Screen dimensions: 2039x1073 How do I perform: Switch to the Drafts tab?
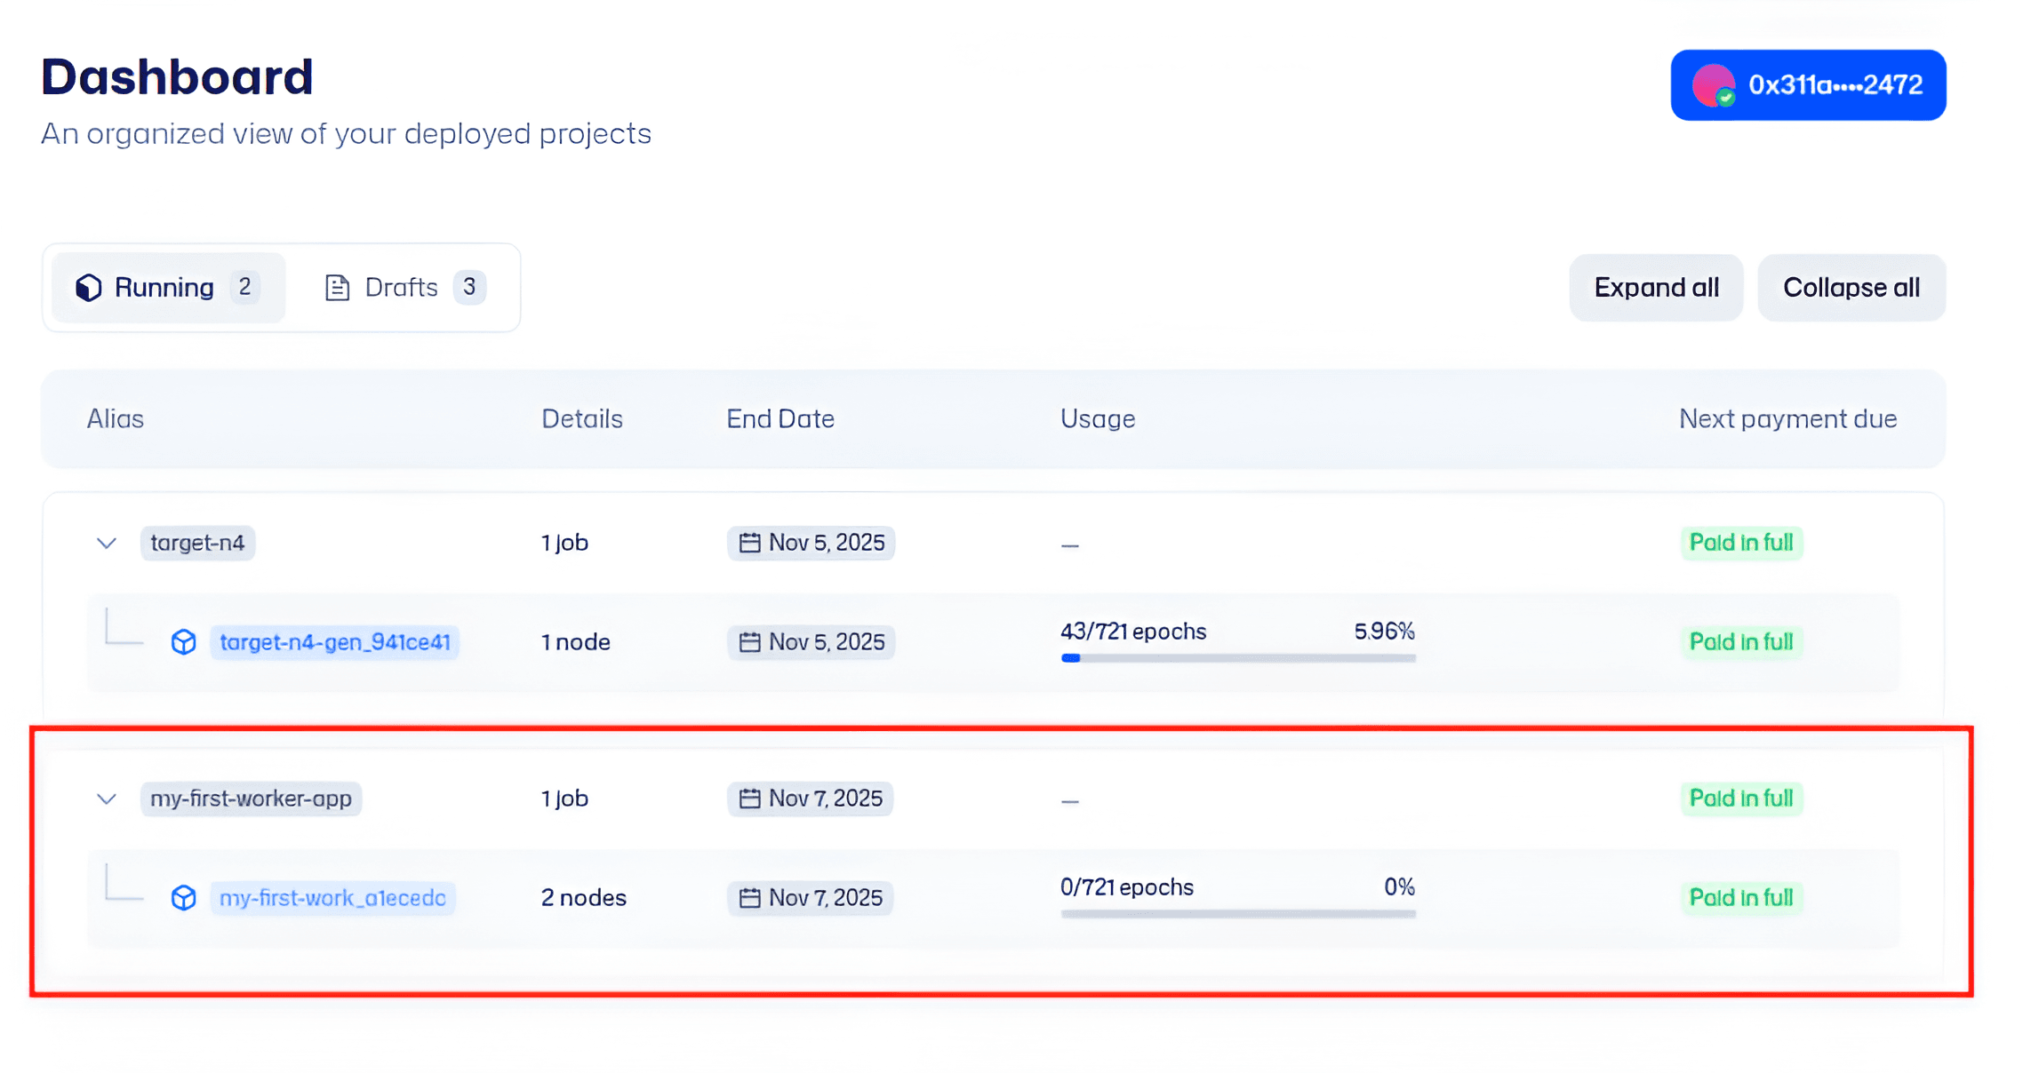click(x=404, y=287)
